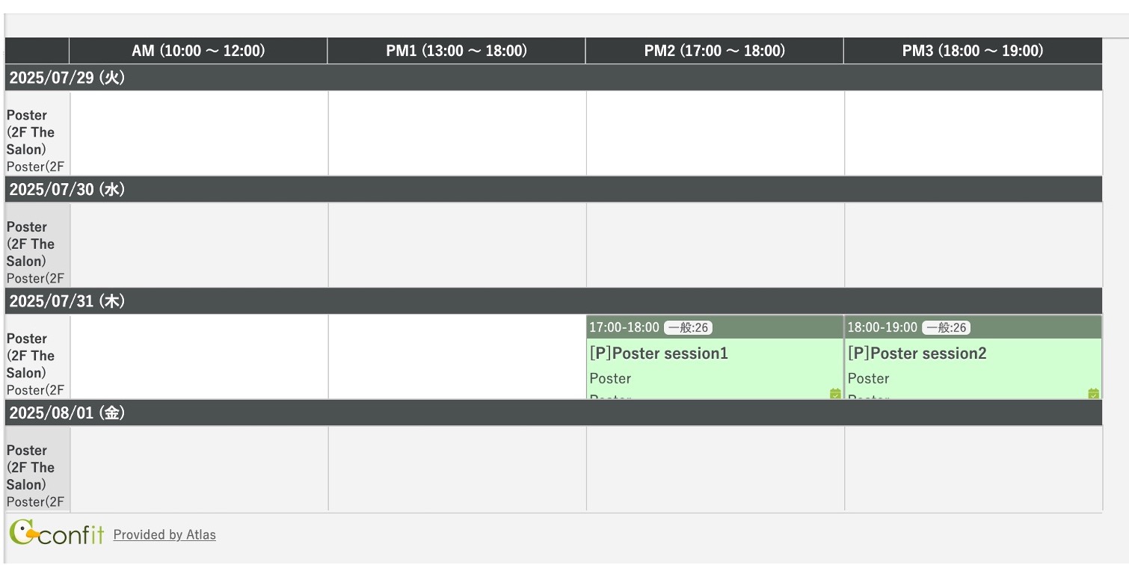Screen dimensions: 1129x565
Task: Select the AM (10:00 ~ 12:00) column header
Action: tap(198, 51)
